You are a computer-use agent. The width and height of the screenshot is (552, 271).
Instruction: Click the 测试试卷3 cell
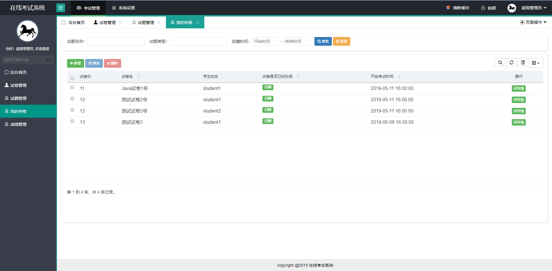132,122
